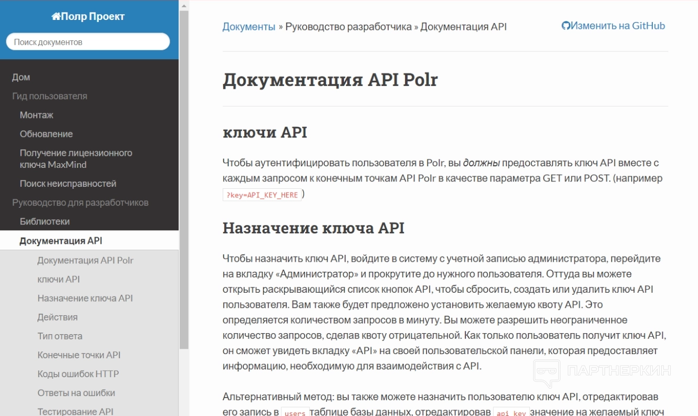The image size is (698, 416).
Task: Jump to Документация API Polr sidebar subsection
Action: coord(86,260)
